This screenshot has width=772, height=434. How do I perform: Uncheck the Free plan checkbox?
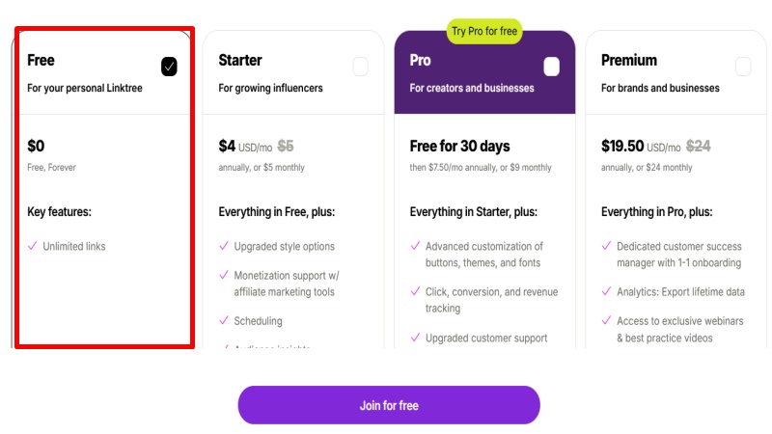[169, 67]
